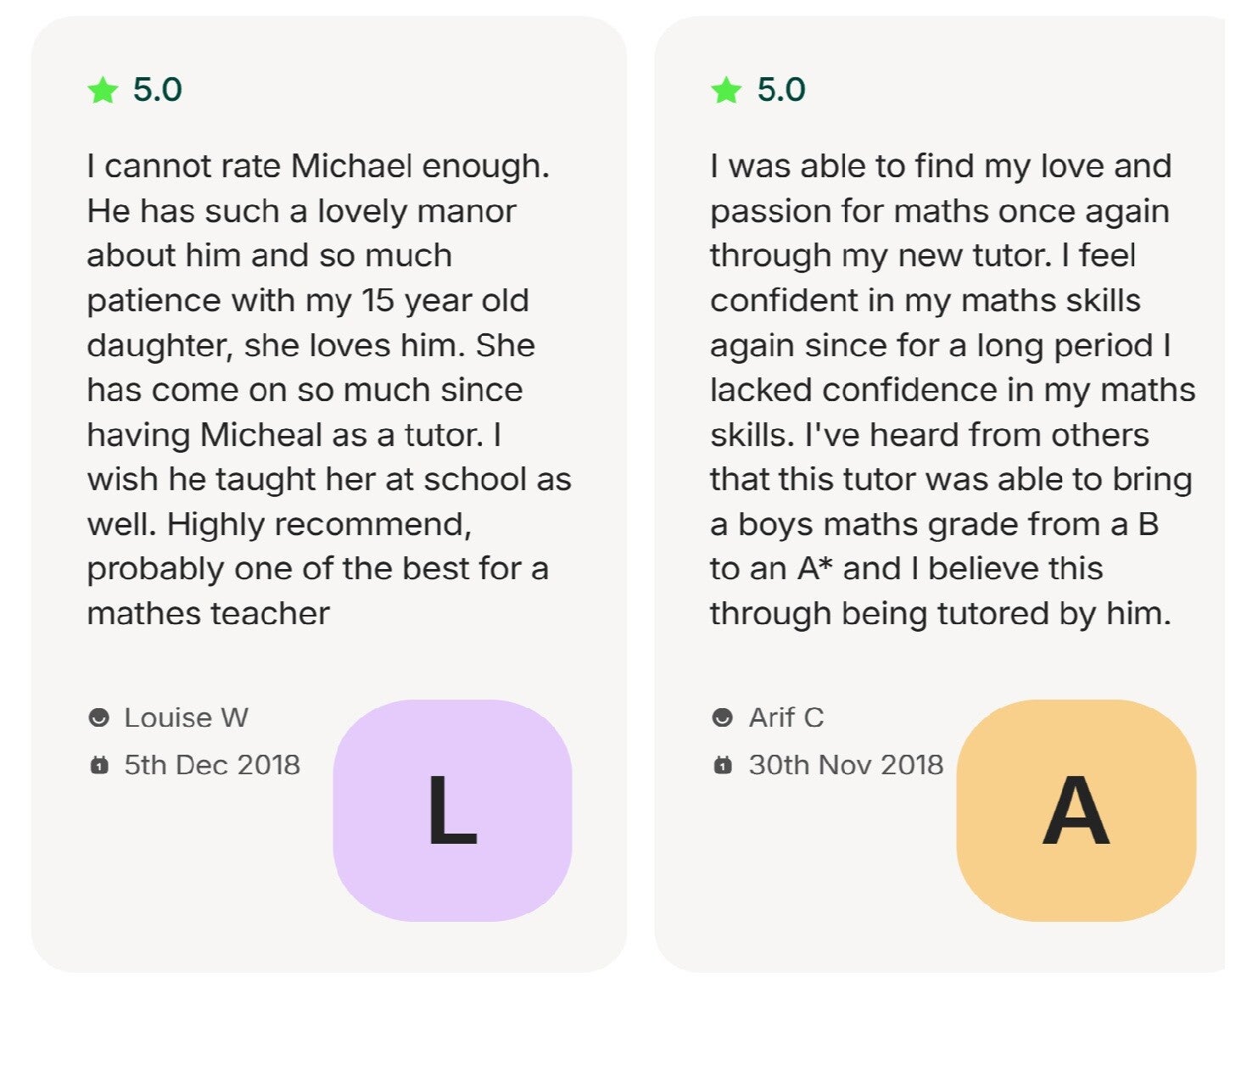Click the 5.0 rating on Arif's card
The image size is (1247, 1077).
(781, 90)
